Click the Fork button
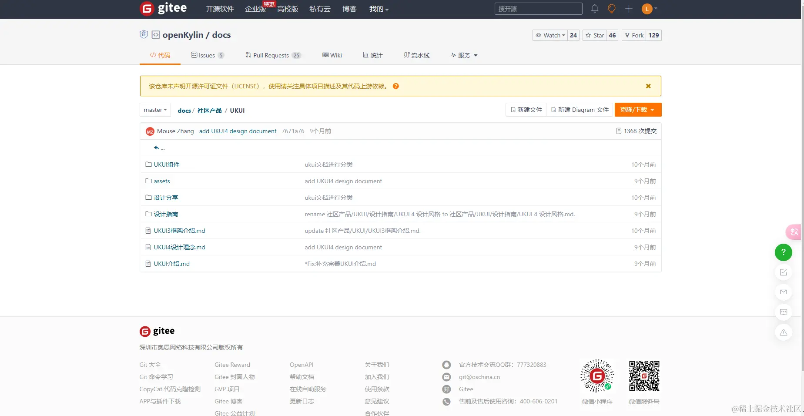804x416 pixels. [x=634, y=35]
